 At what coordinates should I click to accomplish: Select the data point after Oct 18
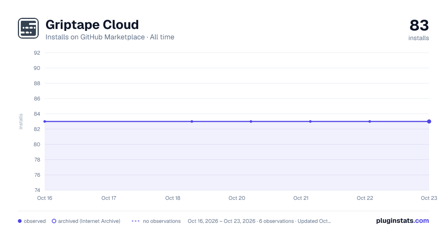point(192,121)
